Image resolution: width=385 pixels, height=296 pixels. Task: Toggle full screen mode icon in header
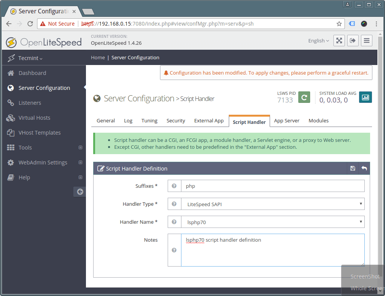[339, 41]
